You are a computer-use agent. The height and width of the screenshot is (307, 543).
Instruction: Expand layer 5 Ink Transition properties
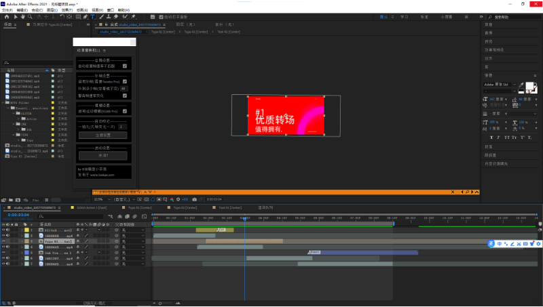click(x=22, y=253)
